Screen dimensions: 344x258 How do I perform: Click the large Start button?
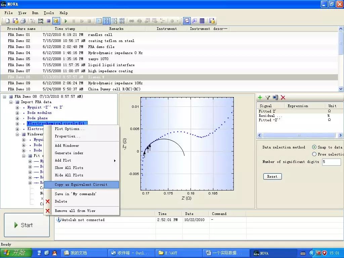click(27, 225)
